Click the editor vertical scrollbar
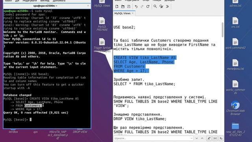 click(x=222, y=30)
